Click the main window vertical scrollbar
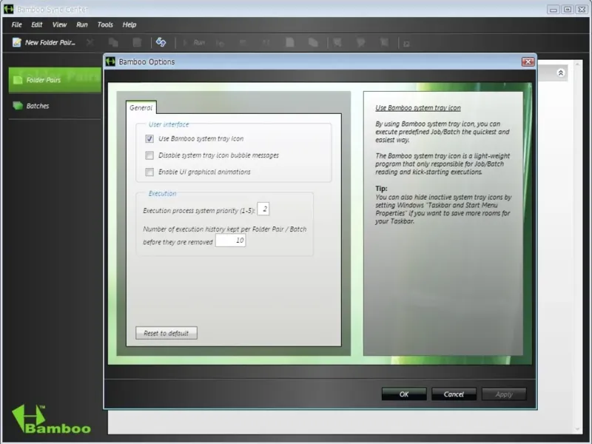The height and width of the screenshot is (444, 592). point(577,247)
